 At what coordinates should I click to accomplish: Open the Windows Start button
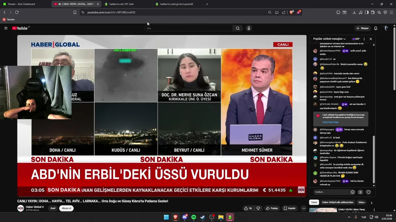pos(166,217)
